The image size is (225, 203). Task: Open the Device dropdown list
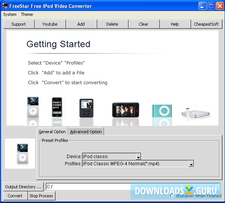[138, 157]
